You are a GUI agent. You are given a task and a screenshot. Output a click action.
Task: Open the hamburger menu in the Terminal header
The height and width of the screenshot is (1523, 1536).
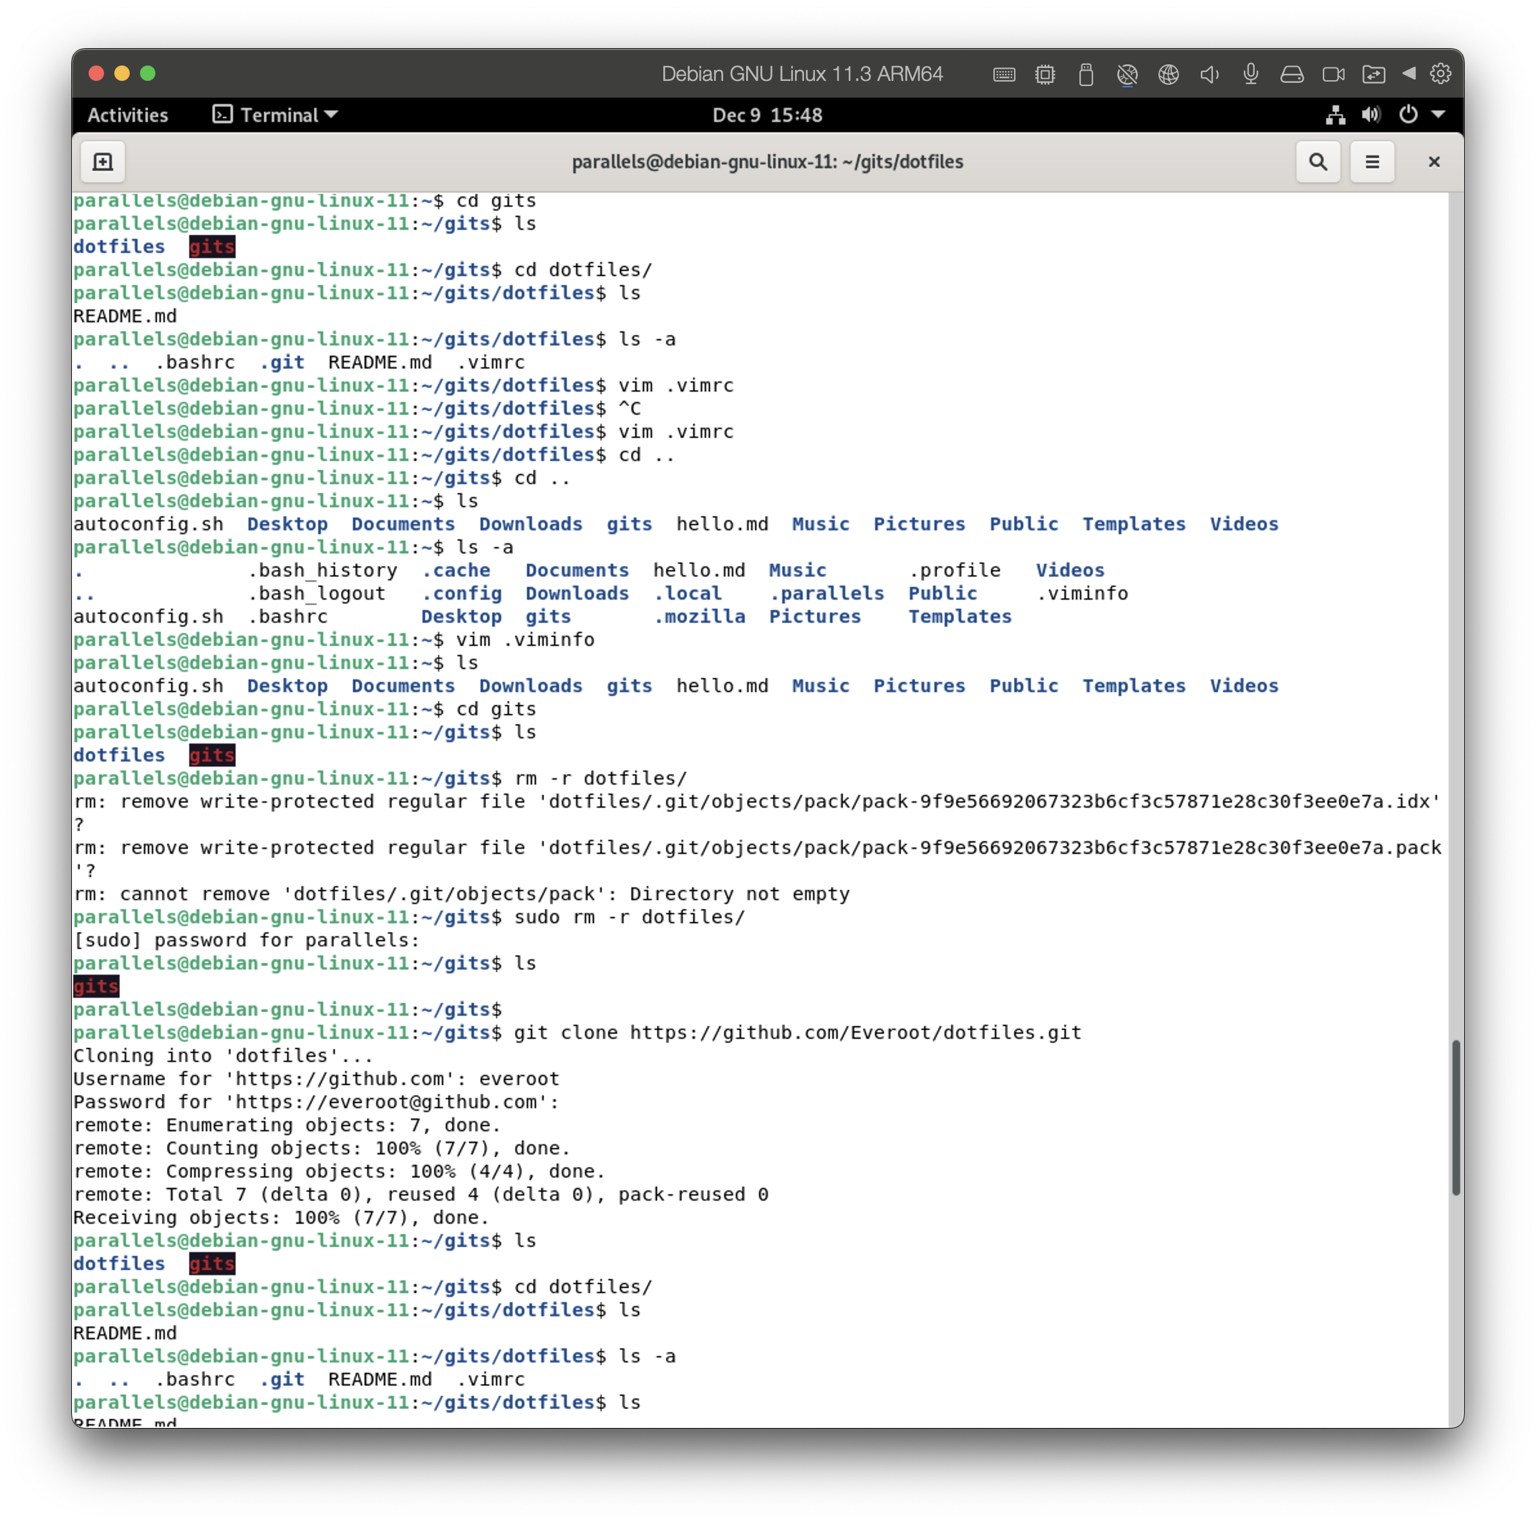point(1372,161)
